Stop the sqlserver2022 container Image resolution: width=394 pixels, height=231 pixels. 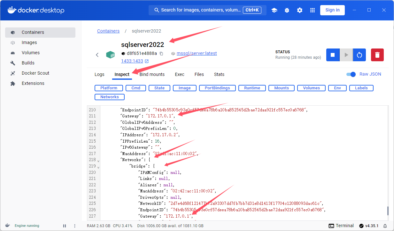(333, 55)
